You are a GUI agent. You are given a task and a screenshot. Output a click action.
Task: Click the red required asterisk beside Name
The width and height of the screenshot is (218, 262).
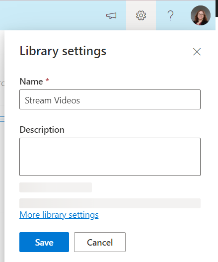[47, 80]
